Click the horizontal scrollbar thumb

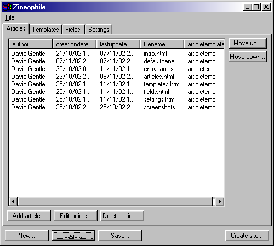pos(115,202)
